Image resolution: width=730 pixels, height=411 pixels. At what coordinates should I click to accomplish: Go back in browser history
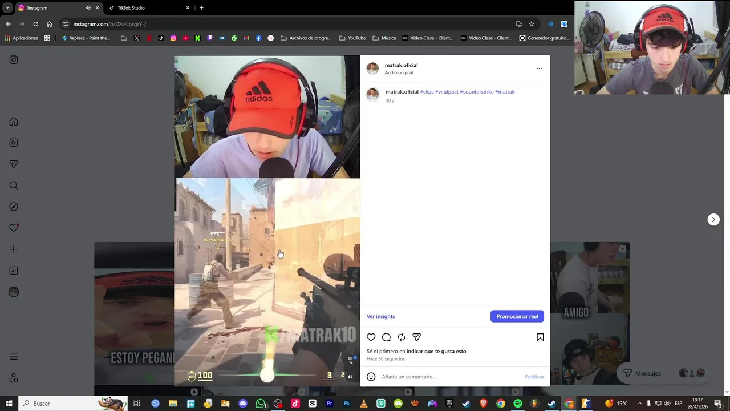8,24
